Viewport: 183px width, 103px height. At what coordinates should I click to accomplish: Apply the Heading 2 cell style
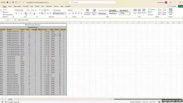click(124, 10)
